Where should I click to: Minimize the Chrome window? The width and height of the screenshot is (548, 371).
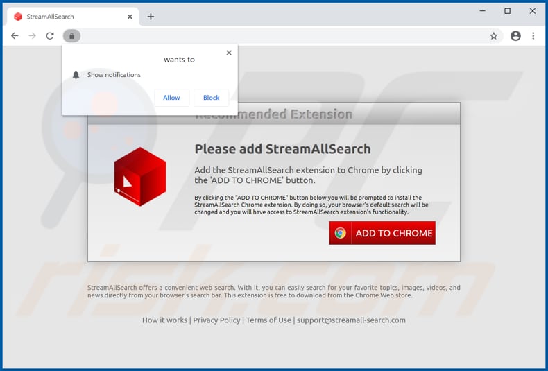(x=483, y=11)
